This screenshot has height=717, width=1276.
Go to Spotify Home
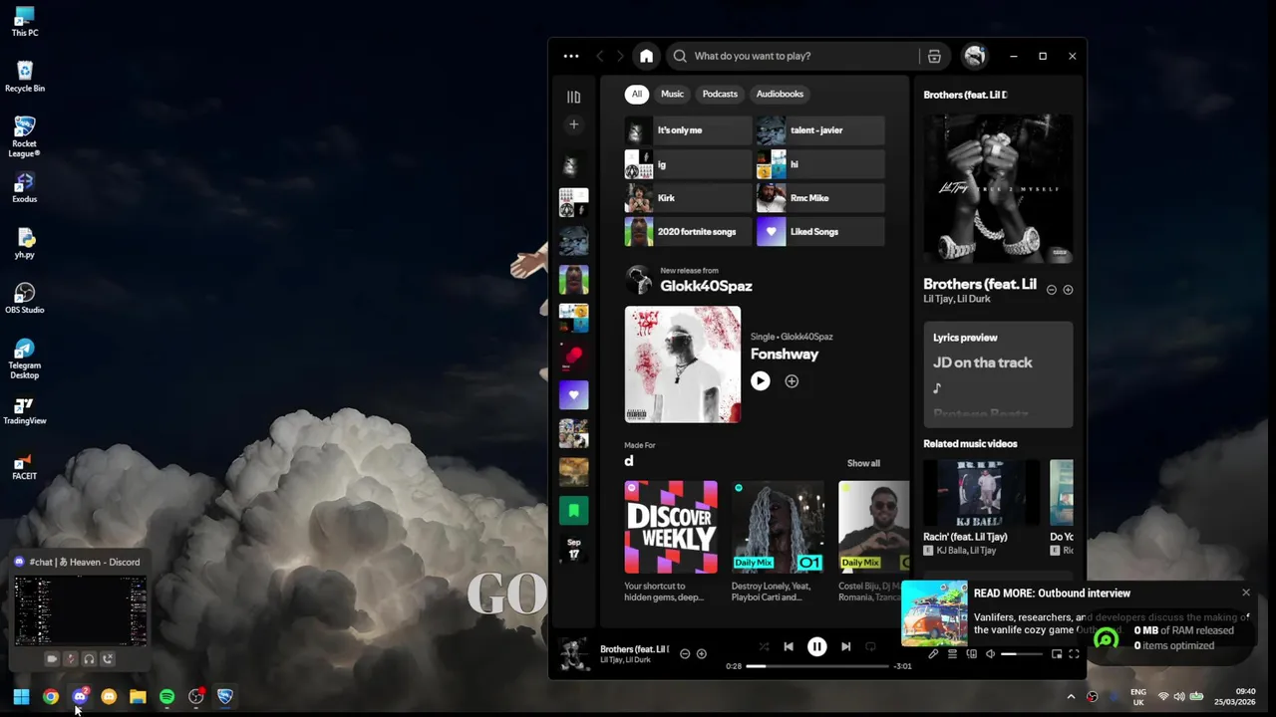646,56
